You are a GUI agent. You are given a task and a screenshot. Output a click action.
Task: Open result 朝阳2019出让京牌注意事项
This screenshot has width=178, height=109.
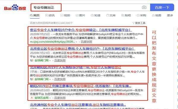(81, 86)
